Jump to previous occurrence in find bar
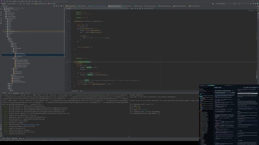The image size is (259, 145). click(136, 8)
